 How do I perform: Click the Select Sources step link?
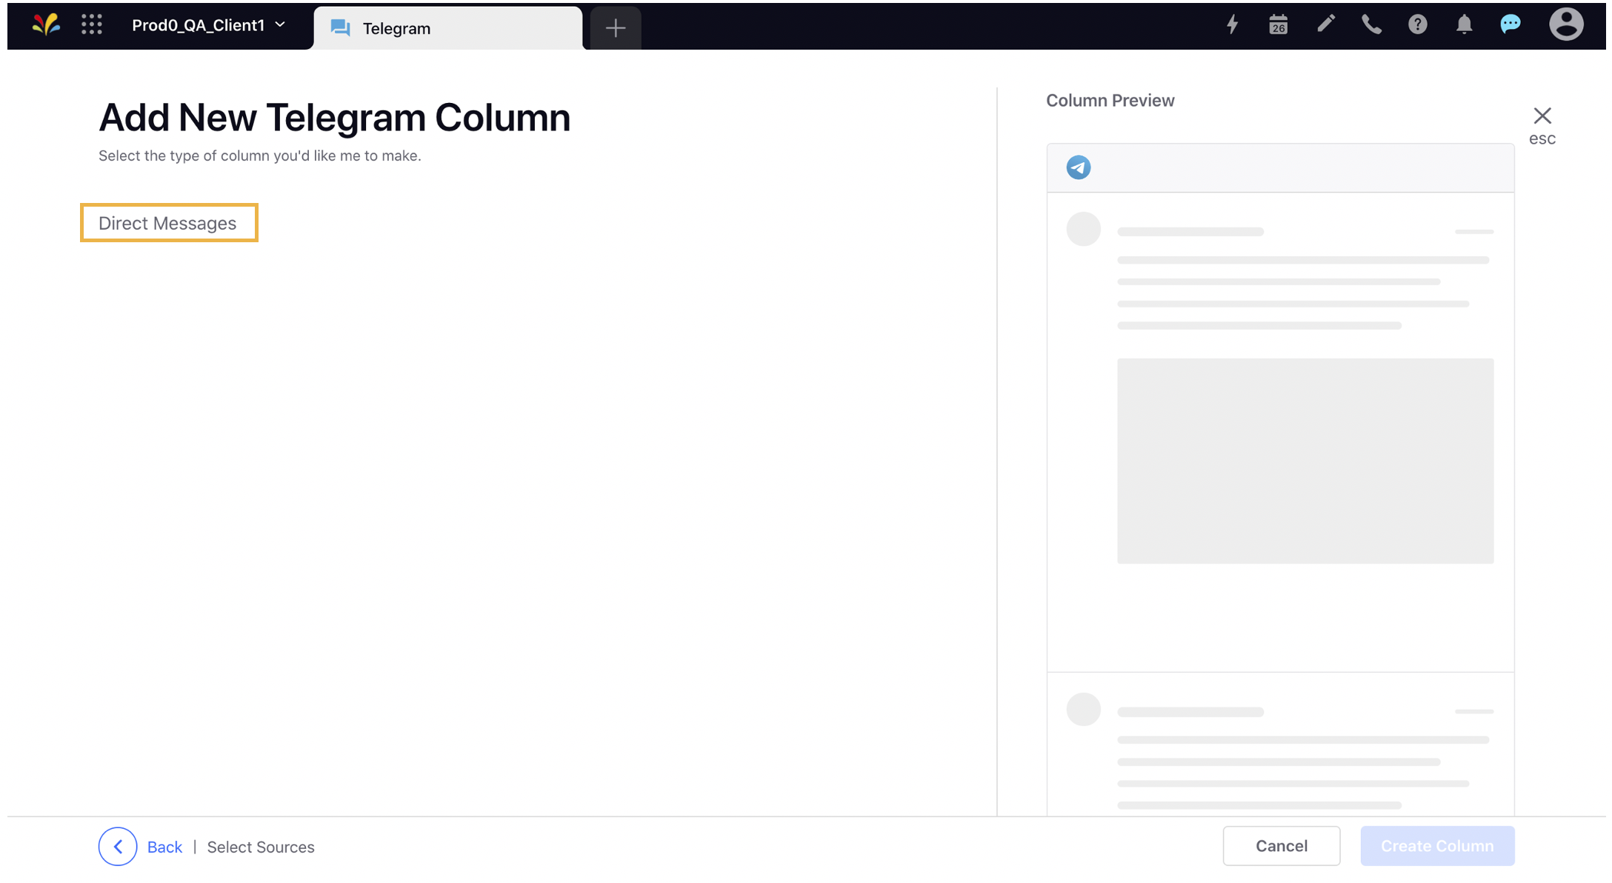coord(261,846)
